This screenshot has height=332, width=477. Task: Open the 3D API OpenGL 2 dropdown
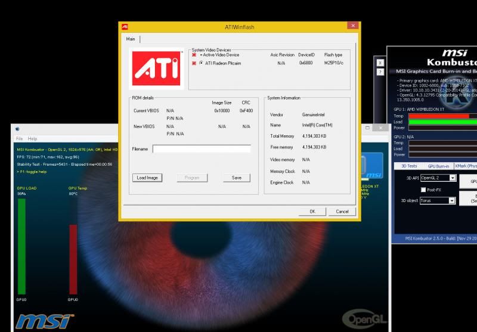453,178
